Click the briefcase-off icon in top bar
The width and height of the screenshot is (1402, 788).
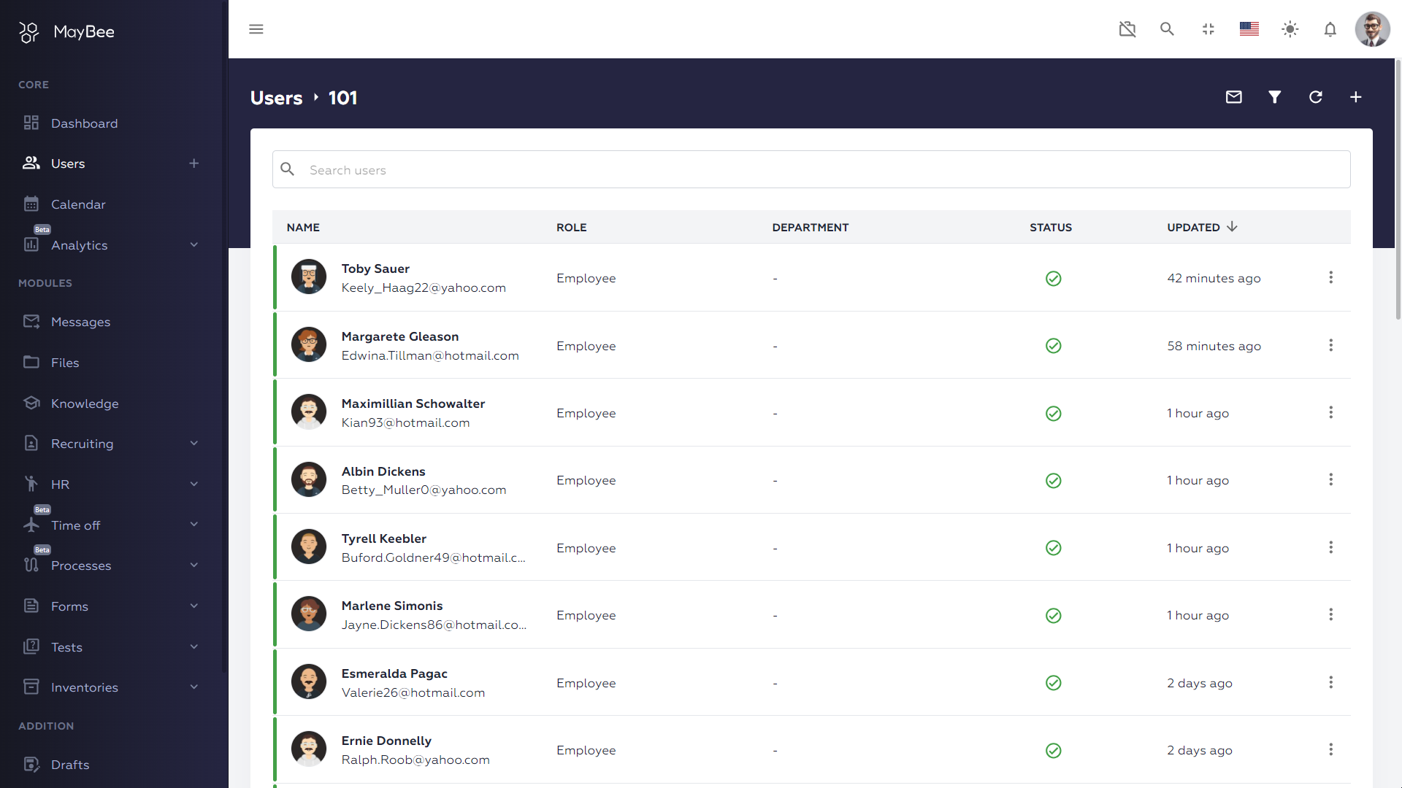tap(1127, 29)
